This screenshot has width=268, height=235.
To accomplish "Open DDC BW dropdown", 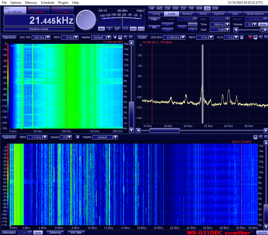I will click(x=48, y=37).
